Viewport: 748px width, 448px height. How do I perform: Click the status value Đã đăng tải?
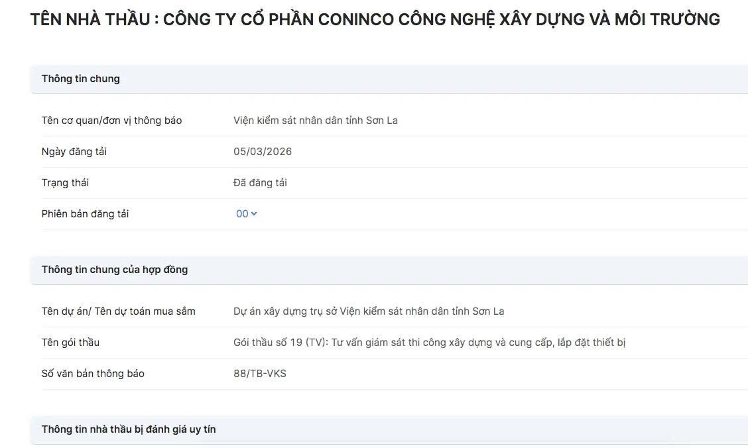coord(260,182)
